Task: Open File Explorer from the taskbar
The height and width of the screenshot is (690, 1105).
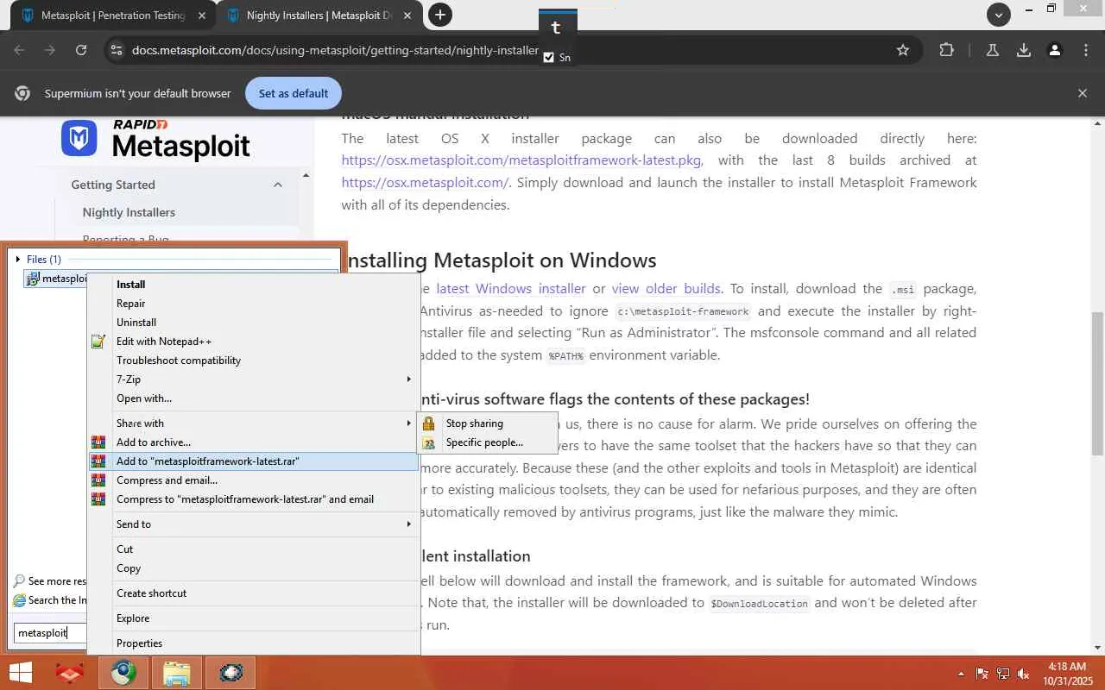Action: 177,673
